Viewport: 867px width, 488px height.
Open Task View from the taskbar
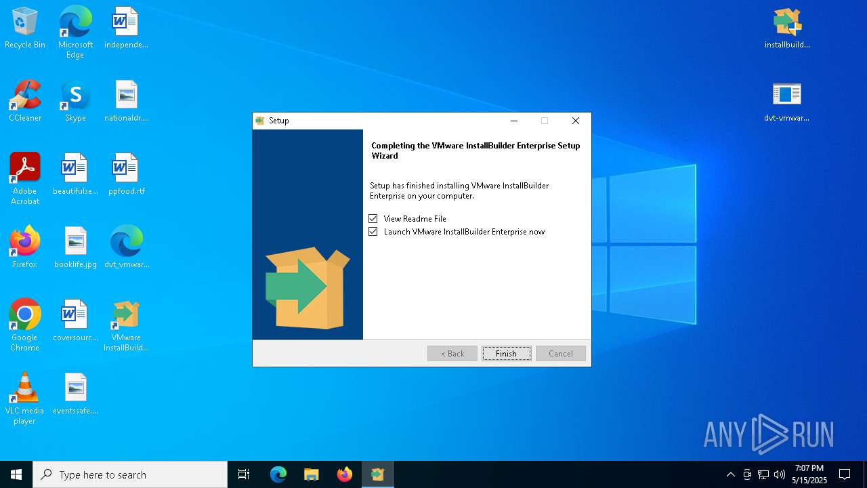tap(244, 474)
